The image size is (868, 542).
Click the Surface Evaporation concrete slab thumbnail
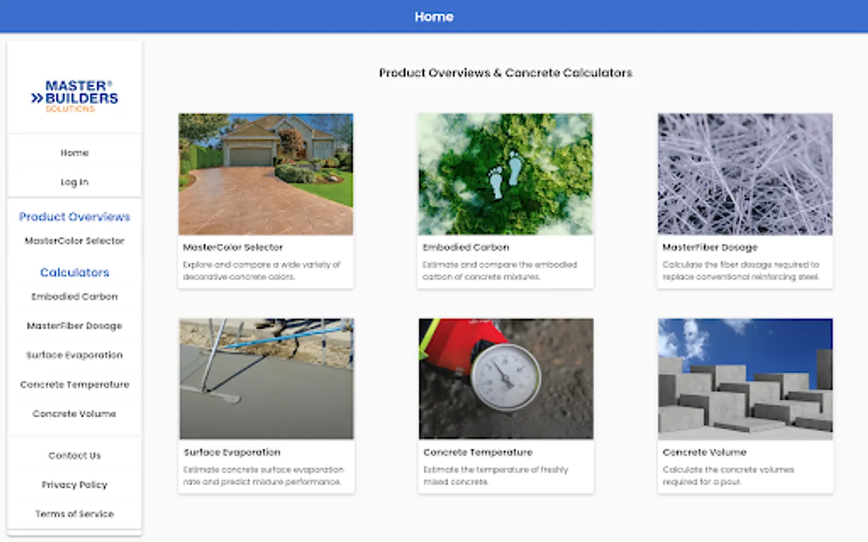pyautogui.click(x=266, y=379)
